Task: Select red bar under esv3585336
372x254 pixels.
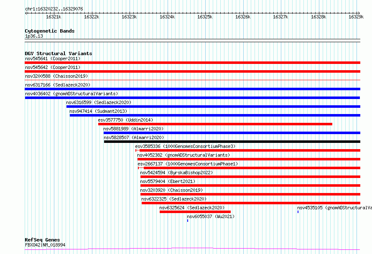Action: 248,150
